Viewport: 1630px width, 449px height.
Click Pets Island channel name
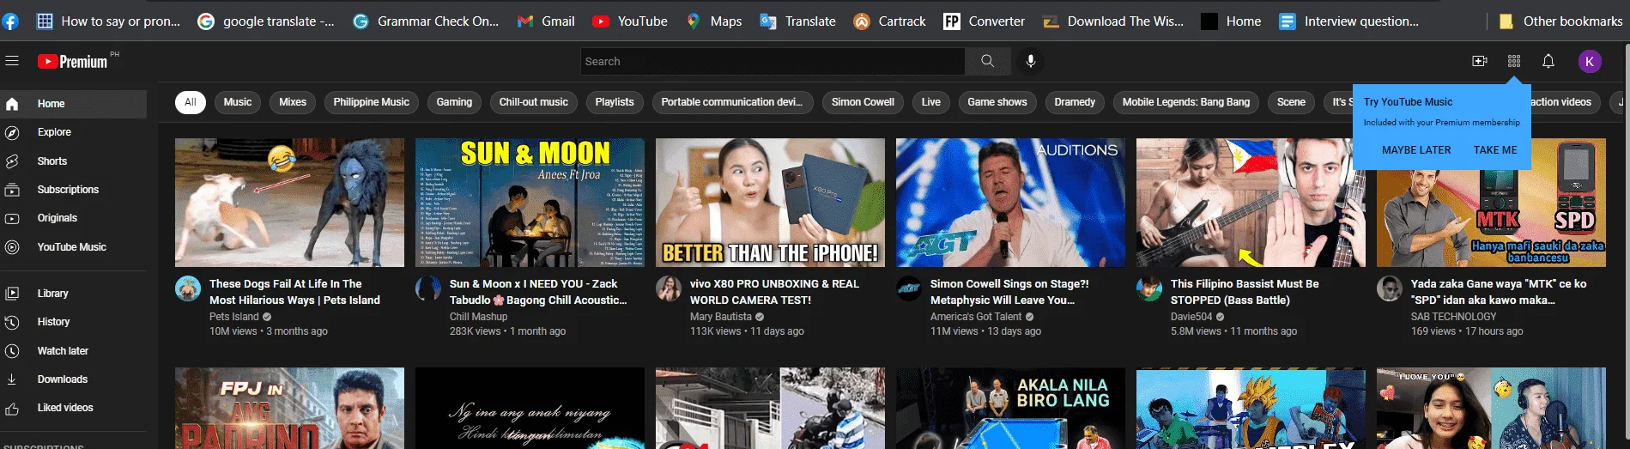pyautogui.click(x=233, y=317)
